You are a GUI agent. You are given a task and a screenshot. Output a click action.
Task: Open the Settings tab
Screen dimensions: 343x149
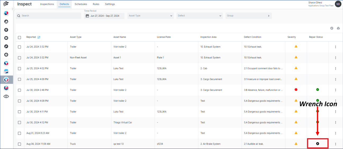tap(110, 4)
